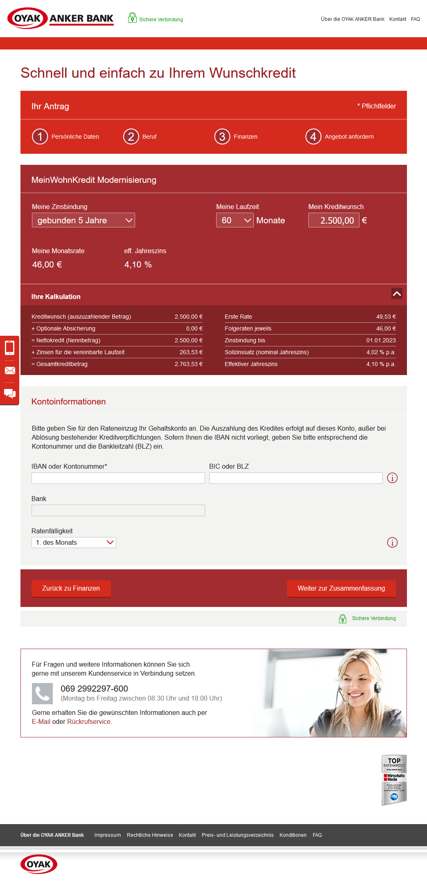This screenshot has height=883, width=427.
Task: Click the green lock icon in header
Action: [132, 18]
